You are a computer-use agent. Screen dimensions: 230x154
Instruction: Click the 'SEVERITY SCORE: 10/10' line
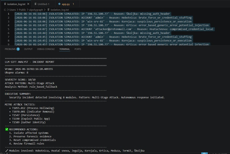point(20,80)
